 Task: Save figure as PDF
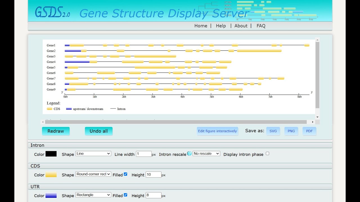coord(309,131)
